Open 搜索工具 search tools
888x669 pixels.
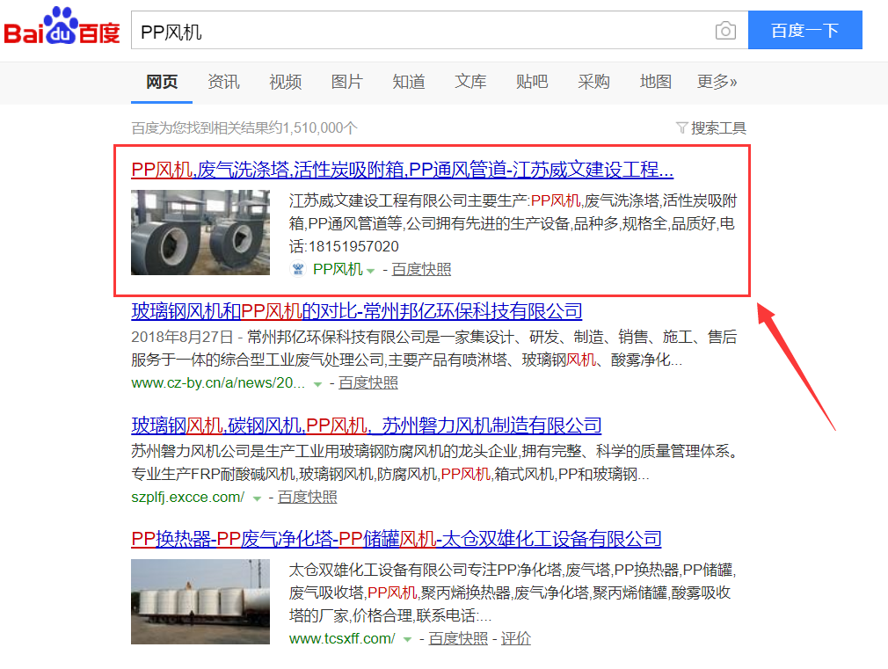tap(718, 128)
